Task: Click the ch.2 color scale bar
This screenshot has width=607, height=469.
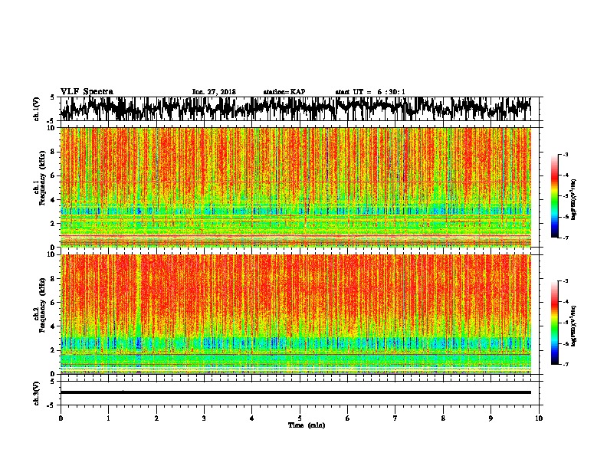Action: coord(555,323)
